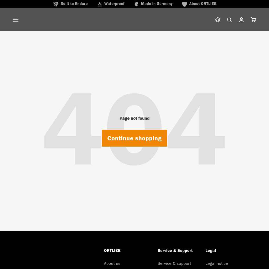Image resolution: width=269 pixels, height=269 pixels.
Task: Click the search magnifier icon
Action: (229, 20)
